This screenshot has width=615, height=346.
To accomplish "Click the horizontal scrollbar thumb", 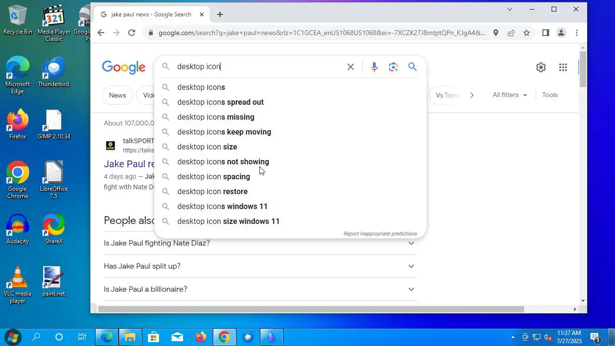I will point(311,309).
